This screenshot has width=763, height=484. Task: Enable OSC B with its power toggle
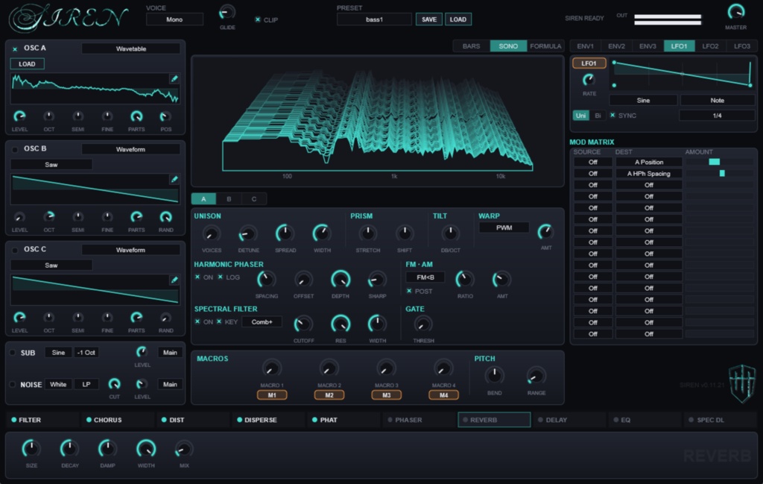[15, 149]
